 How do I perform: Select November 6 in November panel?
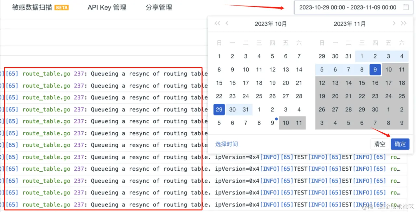click(335, 70)
